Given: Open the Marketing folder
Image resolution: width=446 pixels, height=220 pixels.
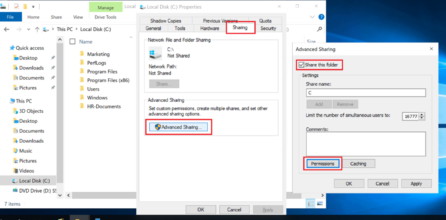Looking at the screenshot, I should point(98,54).
